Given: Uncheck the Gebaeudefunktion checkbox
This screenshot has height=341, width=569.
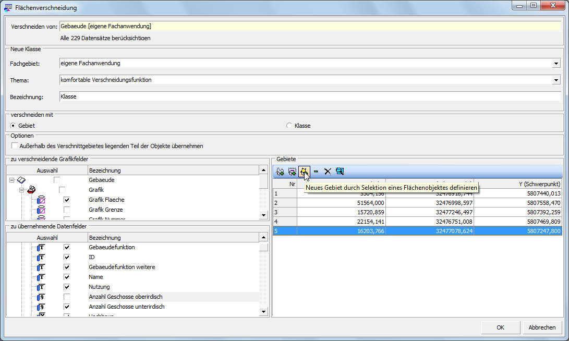Looking at the screenshot, I should [67, 247].
